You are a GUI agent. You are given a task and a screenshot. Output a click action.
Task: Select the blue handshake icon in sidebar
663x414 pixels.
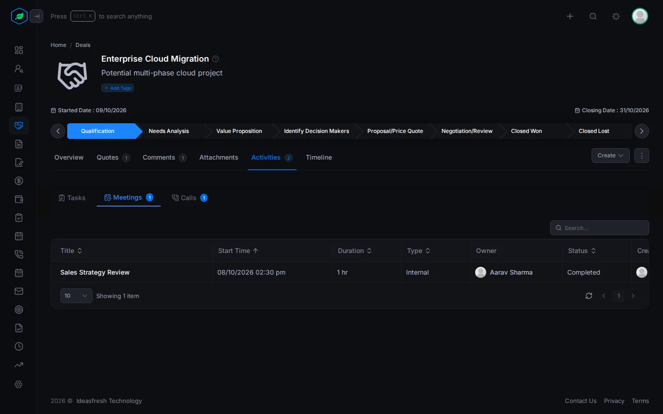pyautogui.click(x=19, y=126)
